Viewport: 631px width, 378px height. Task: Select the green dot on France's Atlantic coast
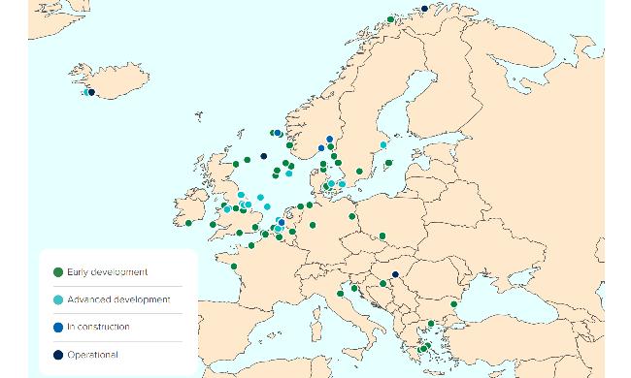[x=234, y=266]
